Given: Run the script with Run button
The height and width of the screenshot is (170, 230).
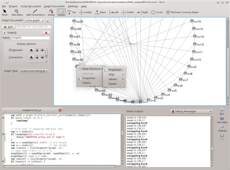Looking at the screenshot, I should [x=222, y=111].
